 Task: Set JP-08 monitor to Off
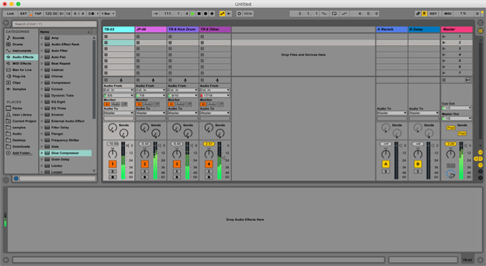(156, 104)
